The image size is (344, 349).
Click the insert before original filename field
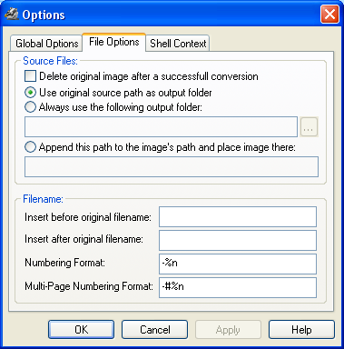[x=238, y=216]
